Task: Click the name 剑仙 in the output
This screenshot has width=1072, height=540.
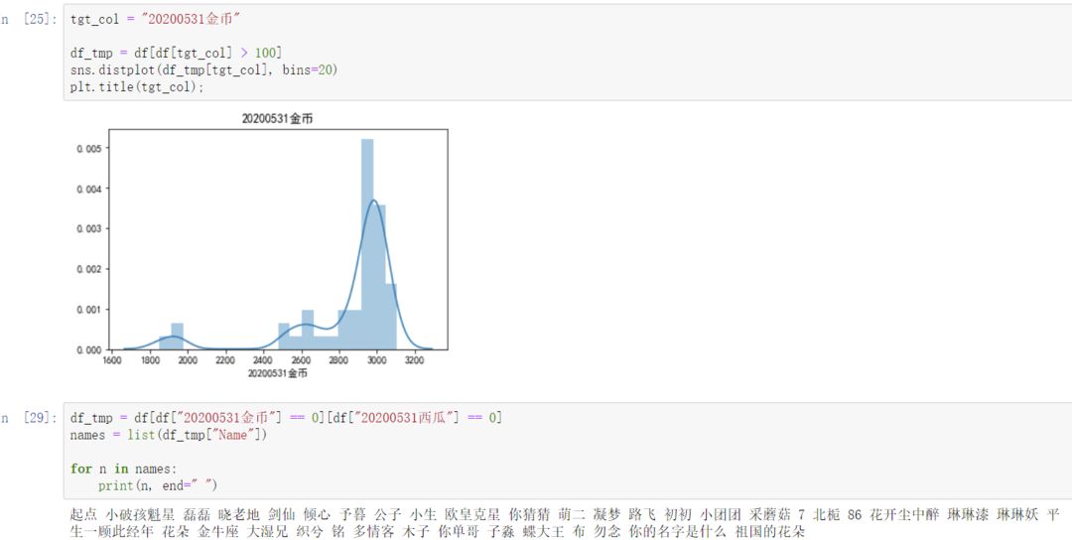Action: [x=282, y=514]
